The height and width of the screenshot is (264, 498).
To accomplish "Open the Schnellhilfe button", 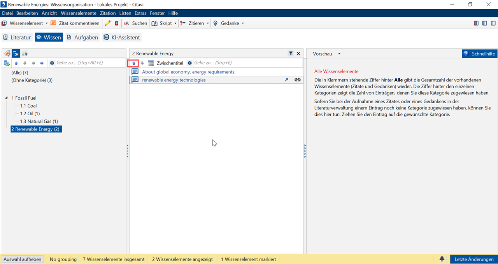I will 479,54.
